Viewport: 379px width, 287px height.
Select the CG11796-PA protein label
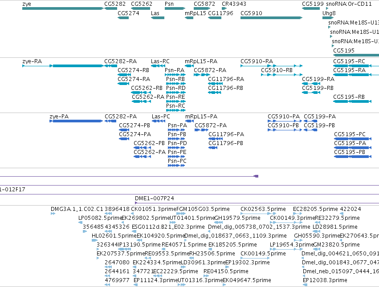coord(226,134)
